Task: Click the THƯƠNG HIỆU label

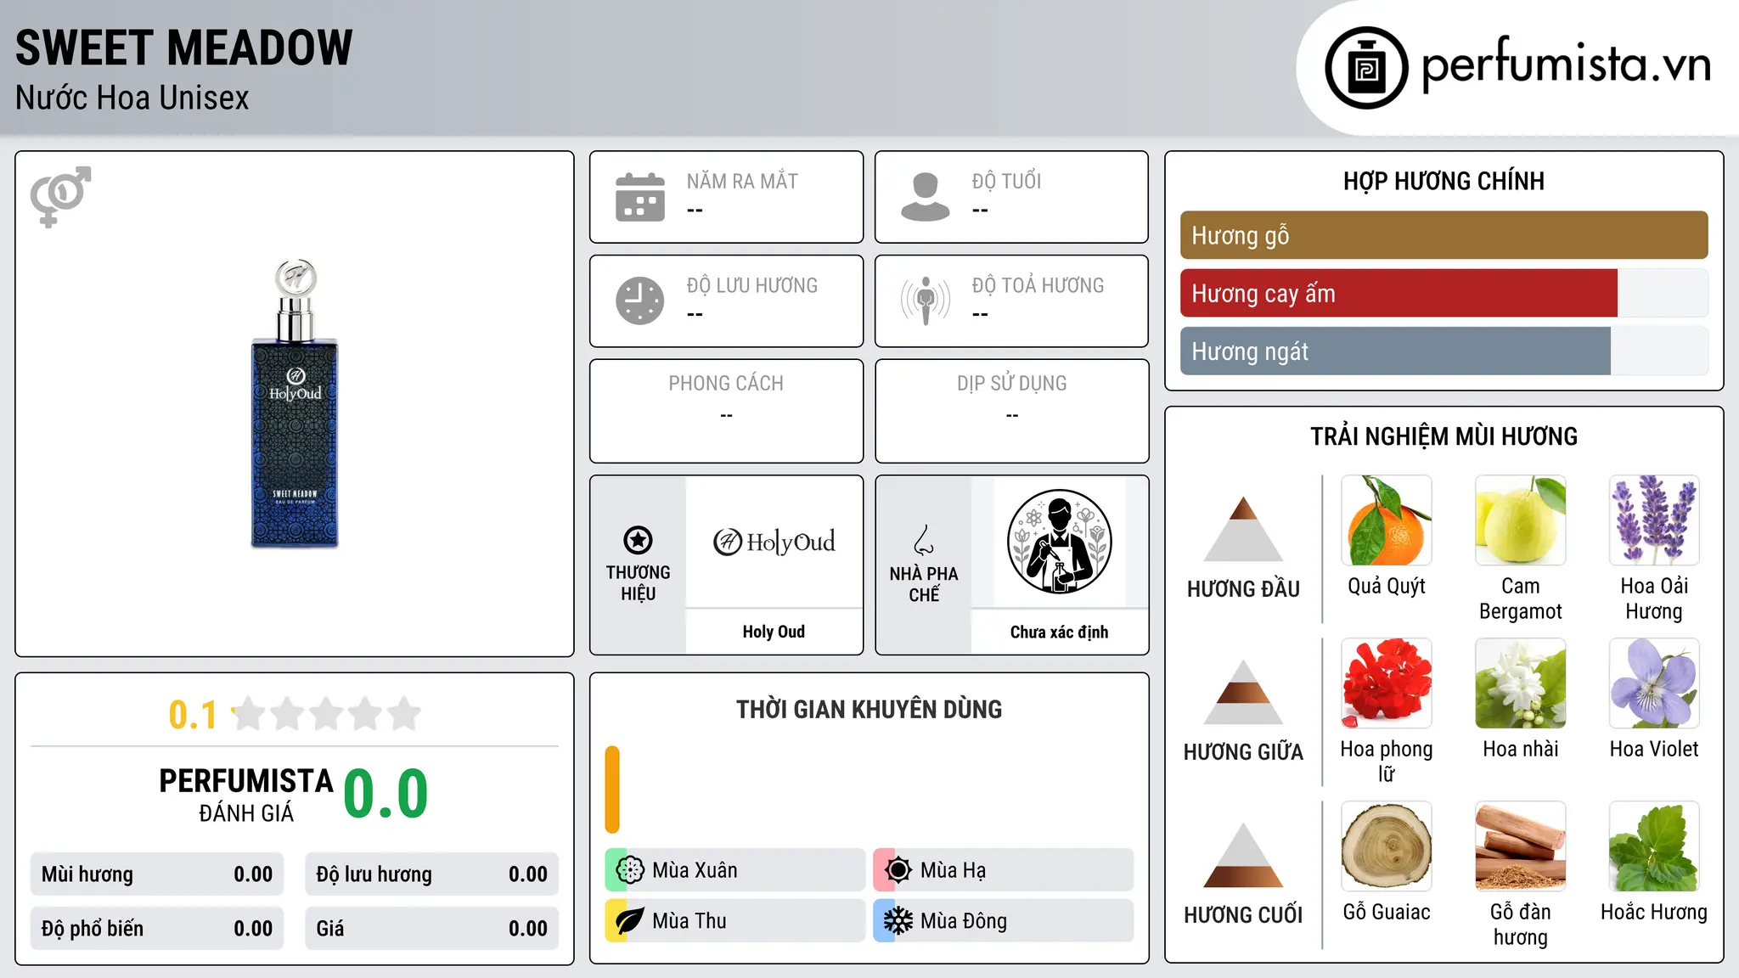Action: (x=638, y=583)
